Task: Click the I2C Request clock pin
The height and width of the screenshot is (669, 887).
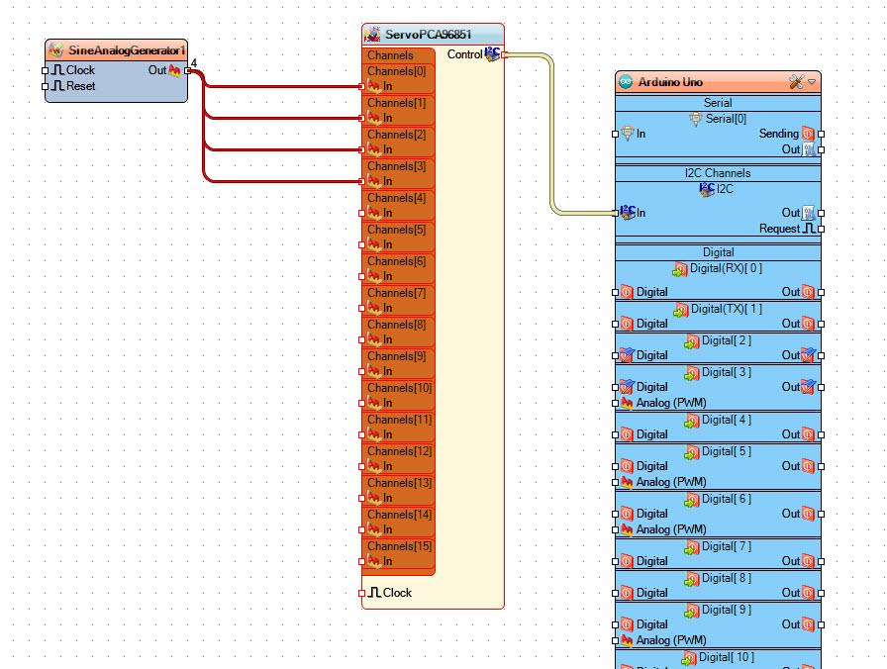Action: point(822,229)
